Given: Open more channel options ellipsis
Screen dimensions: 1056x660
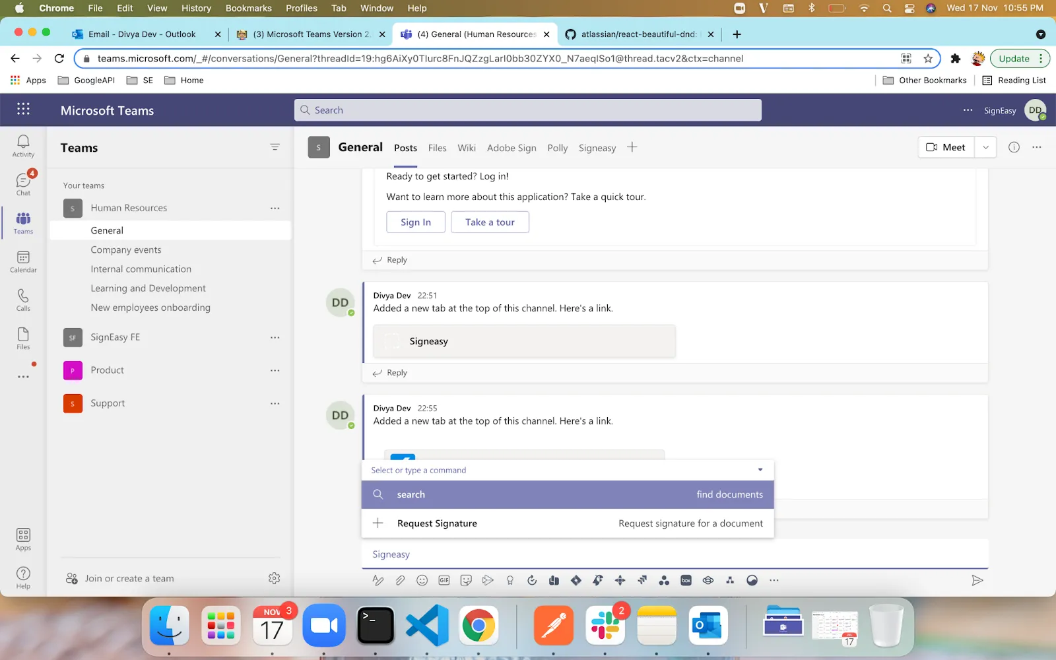Looking at the screenshot, I should (1037, 147).
